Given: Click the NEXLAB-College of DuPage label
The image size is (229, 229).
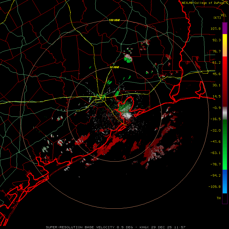Looking at the screenshot, I should coord(203,3).
